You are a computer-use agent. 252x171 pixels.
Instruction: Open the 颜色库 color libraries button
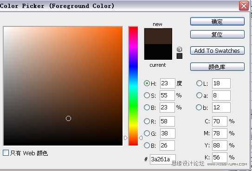(217, 67)
